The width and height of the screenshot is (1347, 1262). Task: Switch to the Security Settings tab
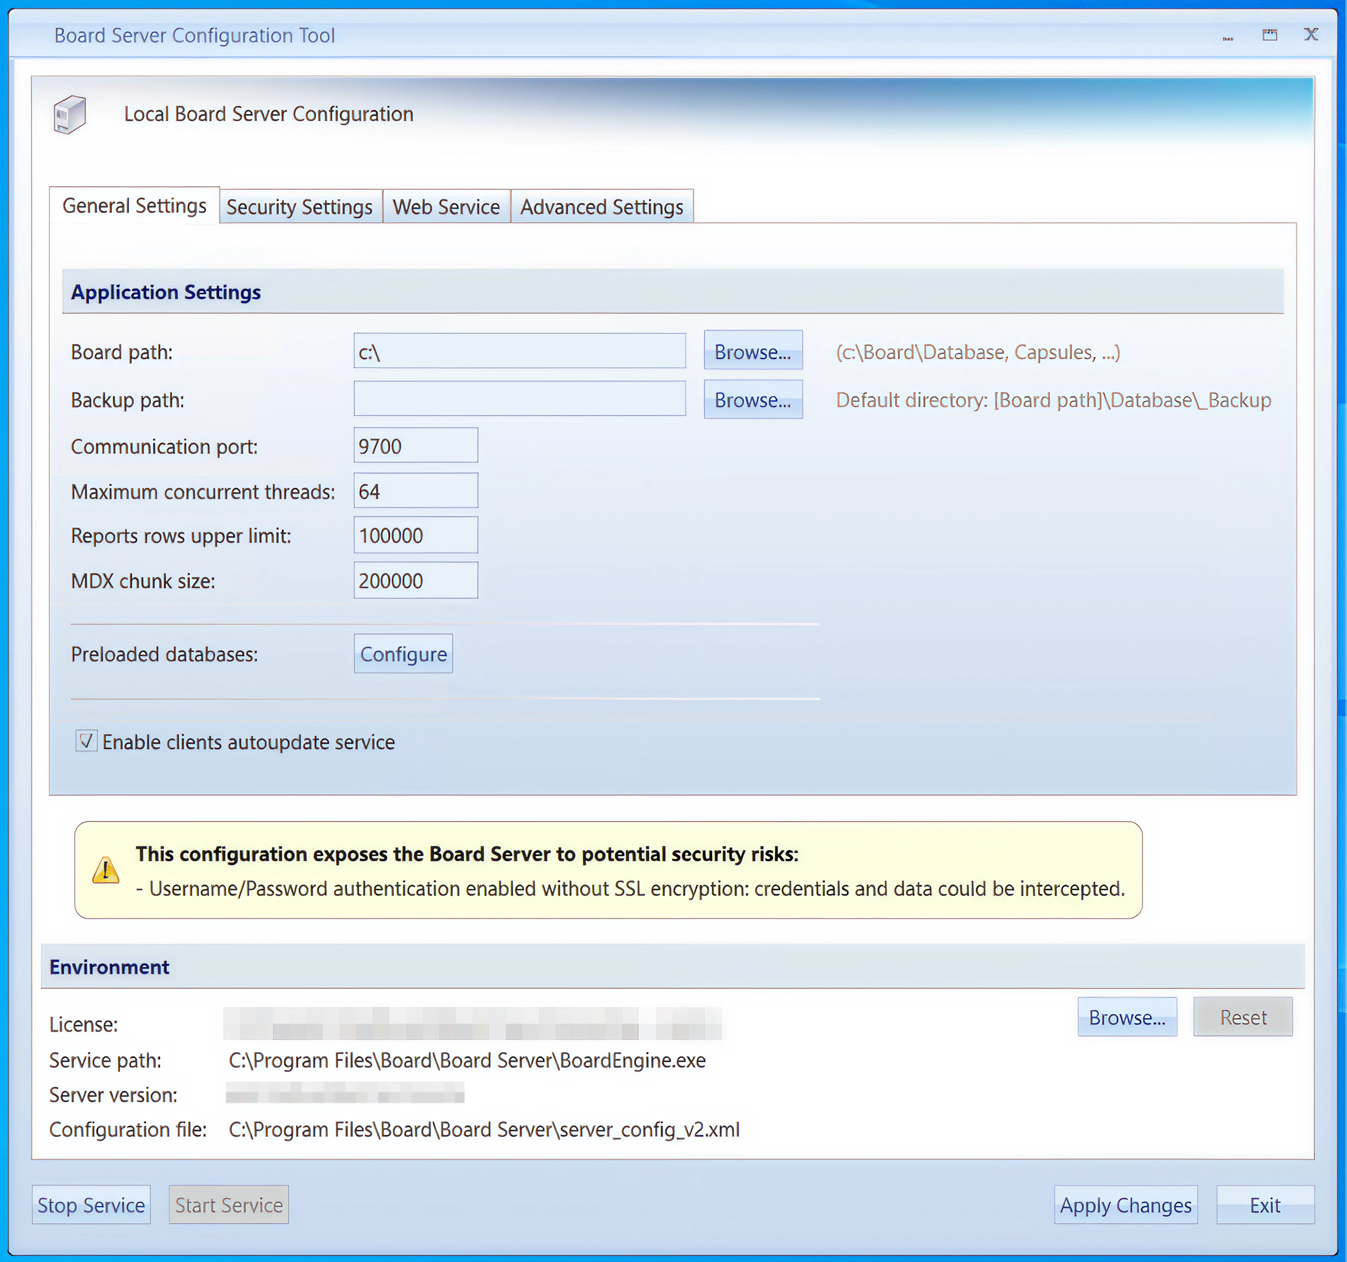click(x=300, y=207)
